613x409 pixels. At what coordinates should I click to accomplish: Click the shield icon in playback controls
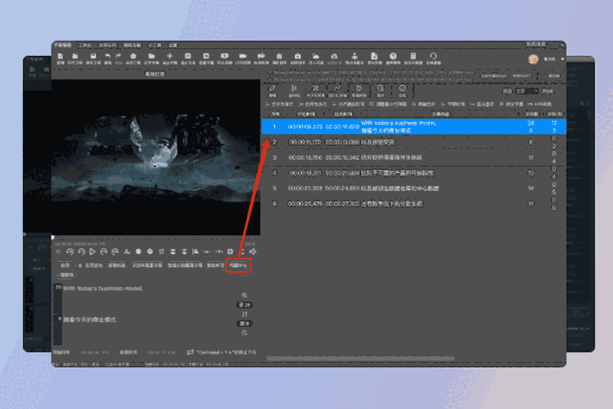pyautogui.click(x=149, y=252)
